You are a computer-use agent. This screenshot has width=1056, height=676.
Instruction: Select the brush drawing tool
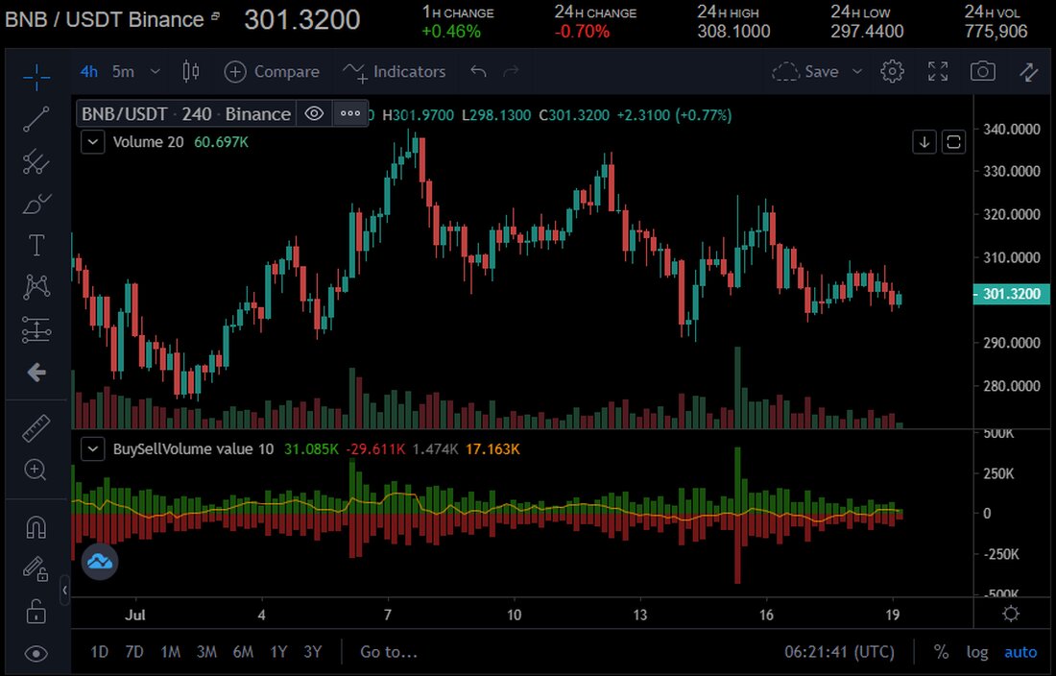[36, 204]
